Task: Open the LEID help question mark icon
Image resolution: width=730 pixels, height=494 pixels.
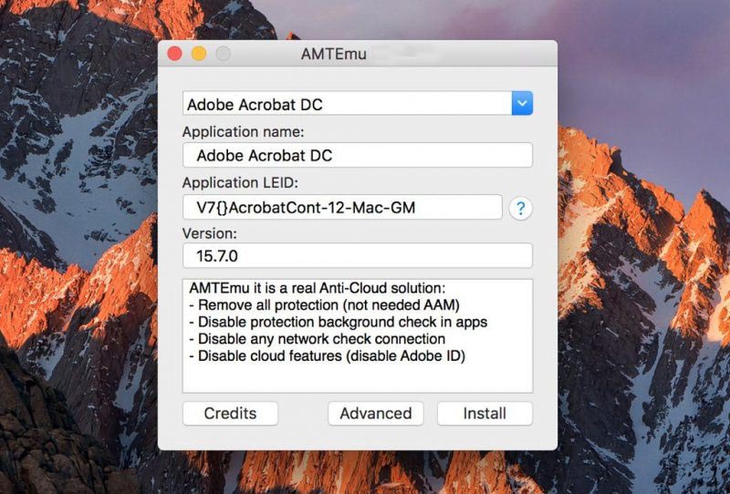Action: pyautogui.click(x=520, y=208)
